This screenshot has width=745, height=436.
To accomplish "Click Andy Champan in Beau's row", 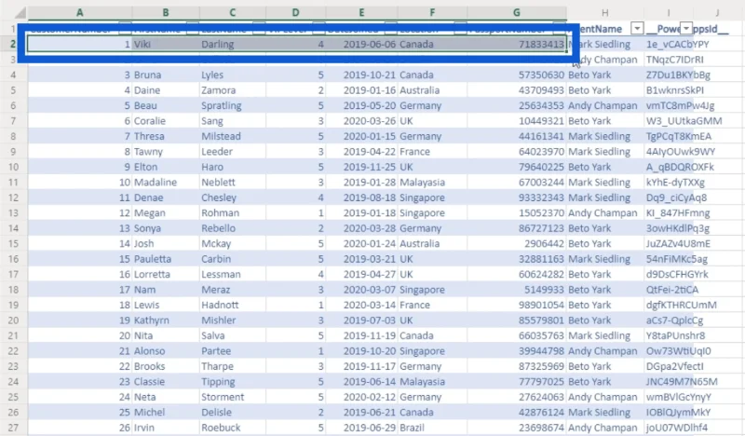I will 604,105.
